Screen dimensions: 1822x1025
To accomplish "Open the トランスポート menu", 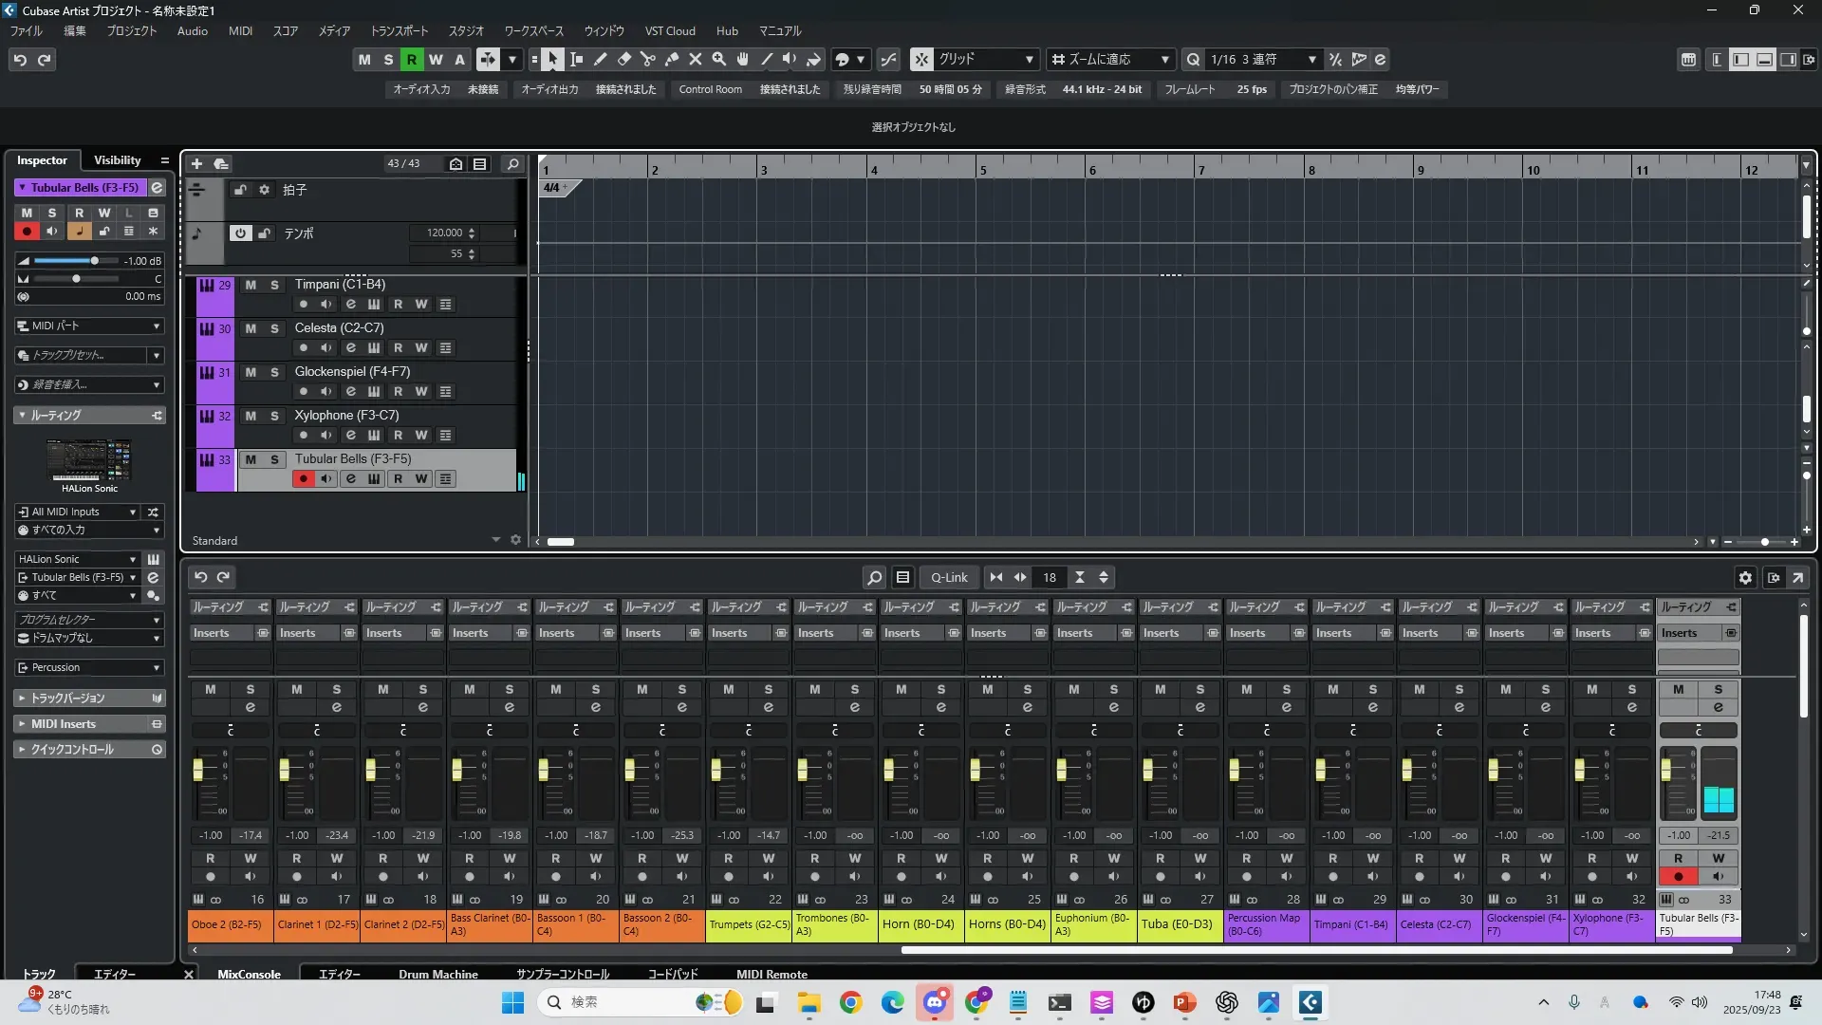I will (399, 30).
